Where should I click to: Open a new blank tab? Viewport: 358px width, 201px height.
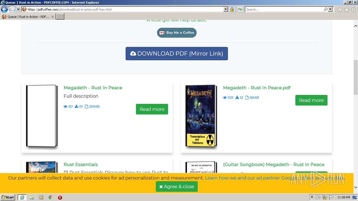[60, 17]
